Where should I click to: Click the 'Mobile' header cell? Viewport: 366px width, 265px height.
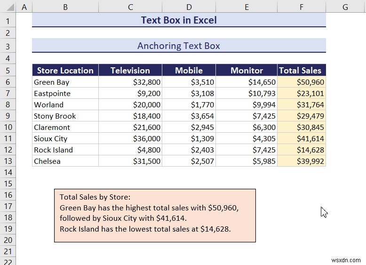189,70
